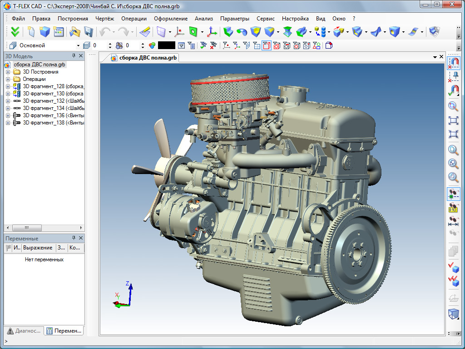Toggle object snap magnet icon at top right
This screenshot has height=349, width=465.
point(453,63)
